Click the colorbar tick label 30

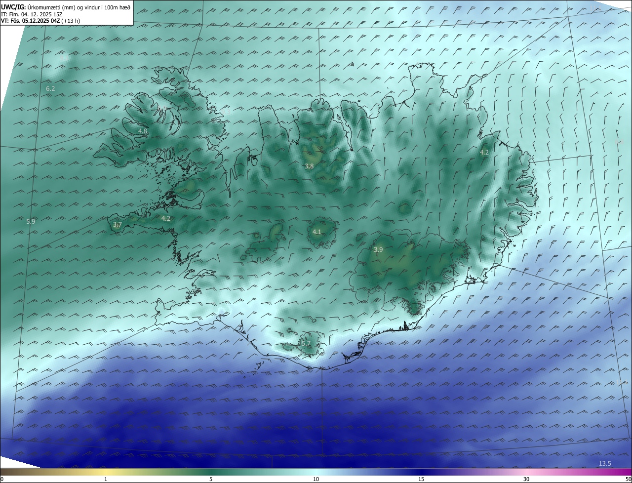pyautogui.click(x=526, y=479)
